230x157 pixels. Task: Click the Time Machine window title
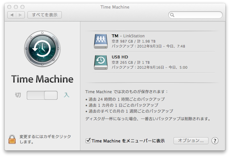click(x=115, y=7)
